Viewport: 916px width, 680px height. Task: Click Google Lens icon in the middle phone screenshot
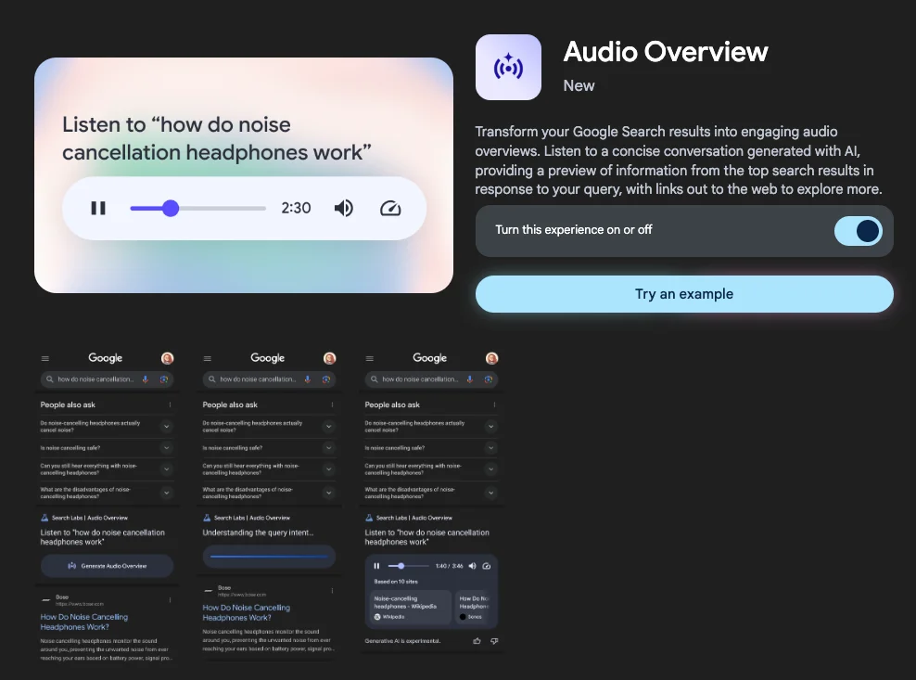point(326,379)
